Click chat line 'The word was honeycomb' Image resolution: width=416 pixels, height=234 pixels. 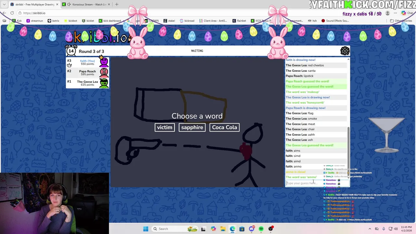[x=305, y=103]
